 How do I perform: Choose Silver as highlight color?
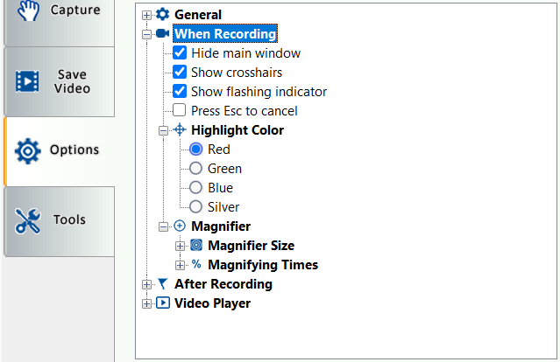click(x=196, y=207)
